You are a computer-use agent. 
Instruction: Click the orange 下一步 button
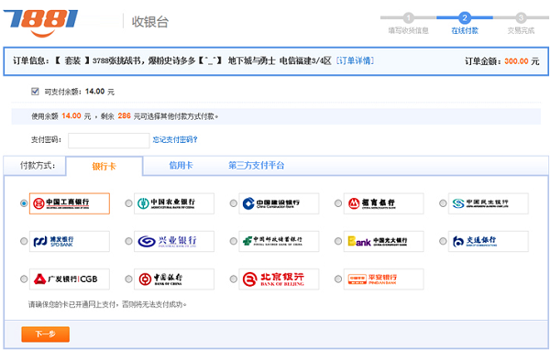tap(46, 334)
